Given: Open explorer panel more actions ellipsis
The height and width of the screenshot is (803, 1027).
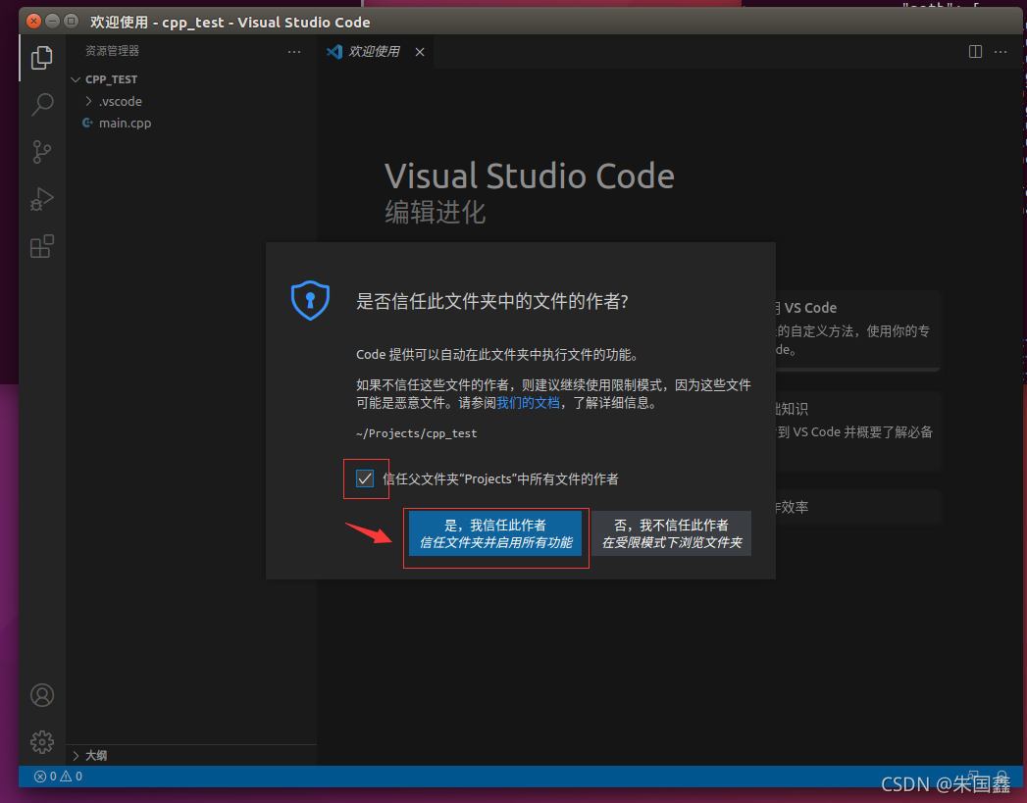Looking at the screenshot, I should [294, 52].
